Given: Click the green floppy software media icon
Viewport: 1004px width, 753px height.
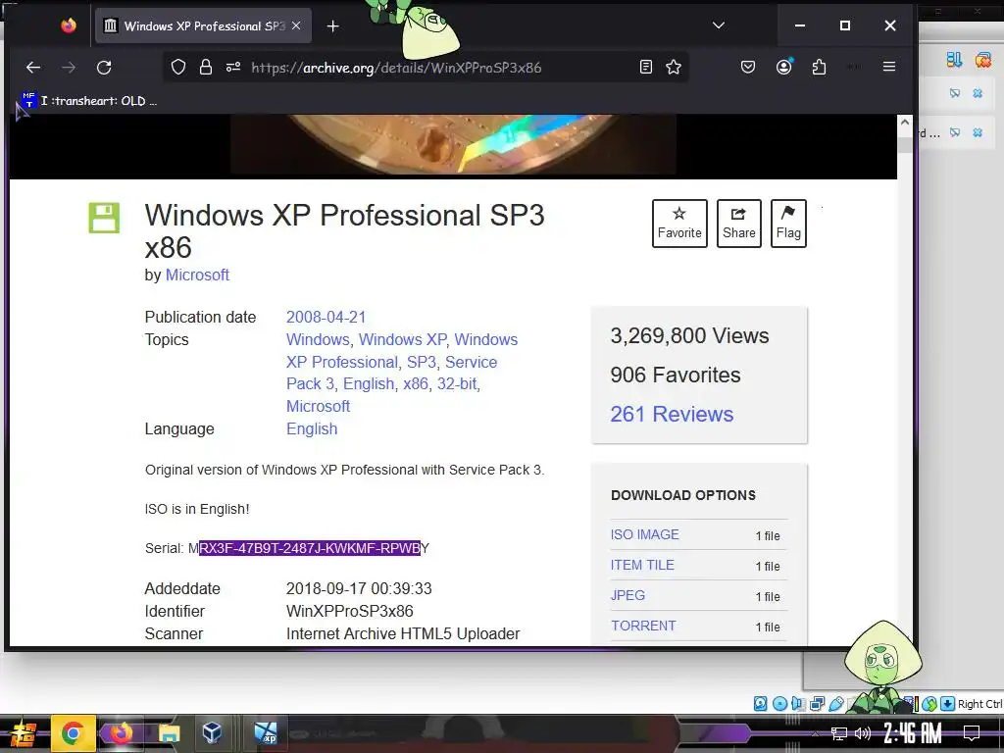Looking at the screenshot, I should 104,218.
